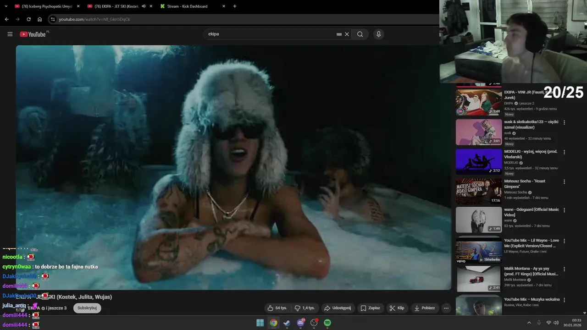Viewport: 587px width, 330px height.
Task: Open Chrome from the taskbar
Action: click(x=273, y=323)
